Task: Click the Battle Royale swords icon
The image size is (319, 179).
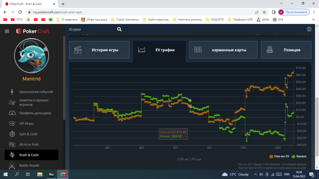Action: 12,165
